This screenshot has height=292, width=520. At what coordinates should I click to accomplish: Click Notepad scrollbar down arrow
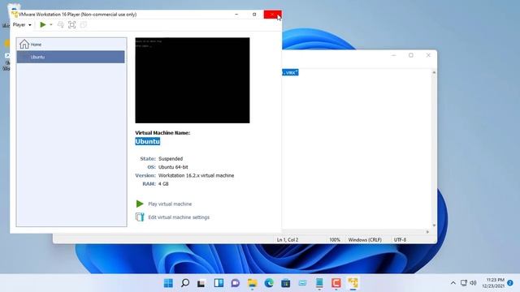(434, 225)
